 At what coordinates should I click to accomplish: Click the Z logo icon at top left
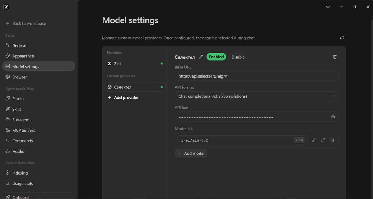6,7
